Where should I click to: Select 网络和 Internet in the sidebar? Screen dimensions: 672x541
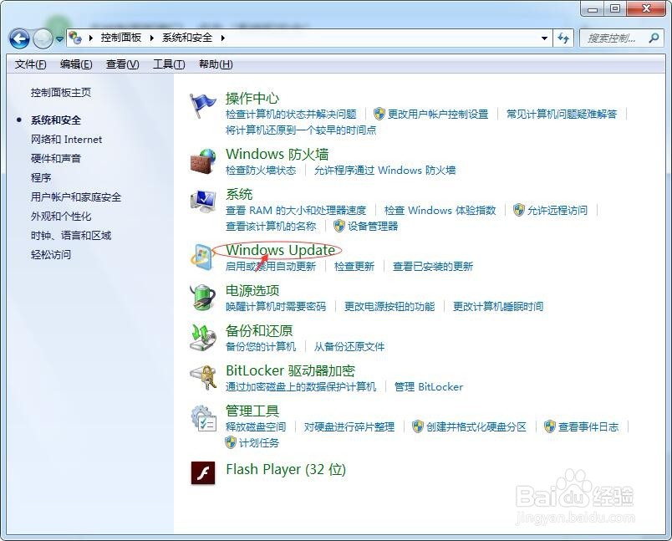(x=66, y=140)
